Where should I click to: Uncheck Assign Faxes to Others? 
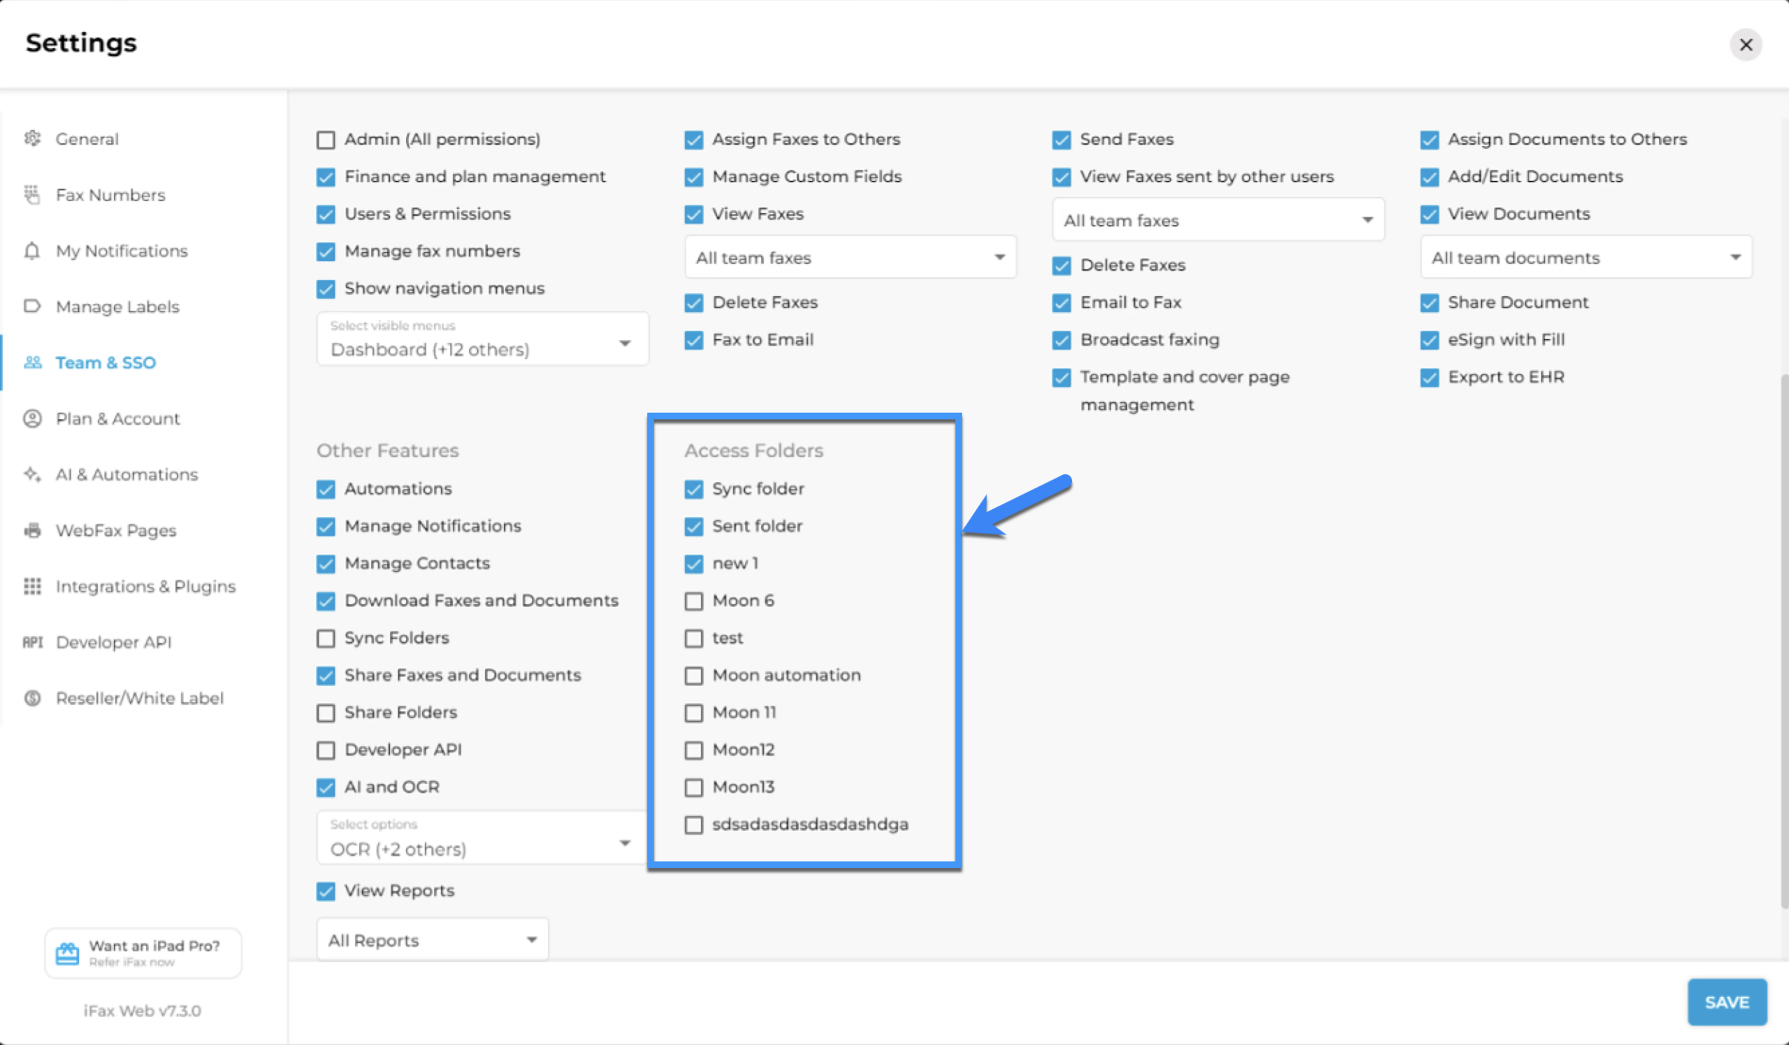tap(694, 140)
